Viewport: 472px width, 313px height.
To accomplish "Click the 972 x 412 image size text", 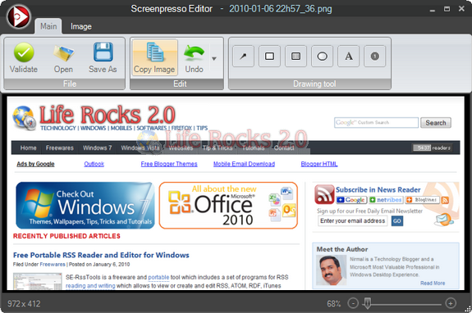I will click(24, 304).
